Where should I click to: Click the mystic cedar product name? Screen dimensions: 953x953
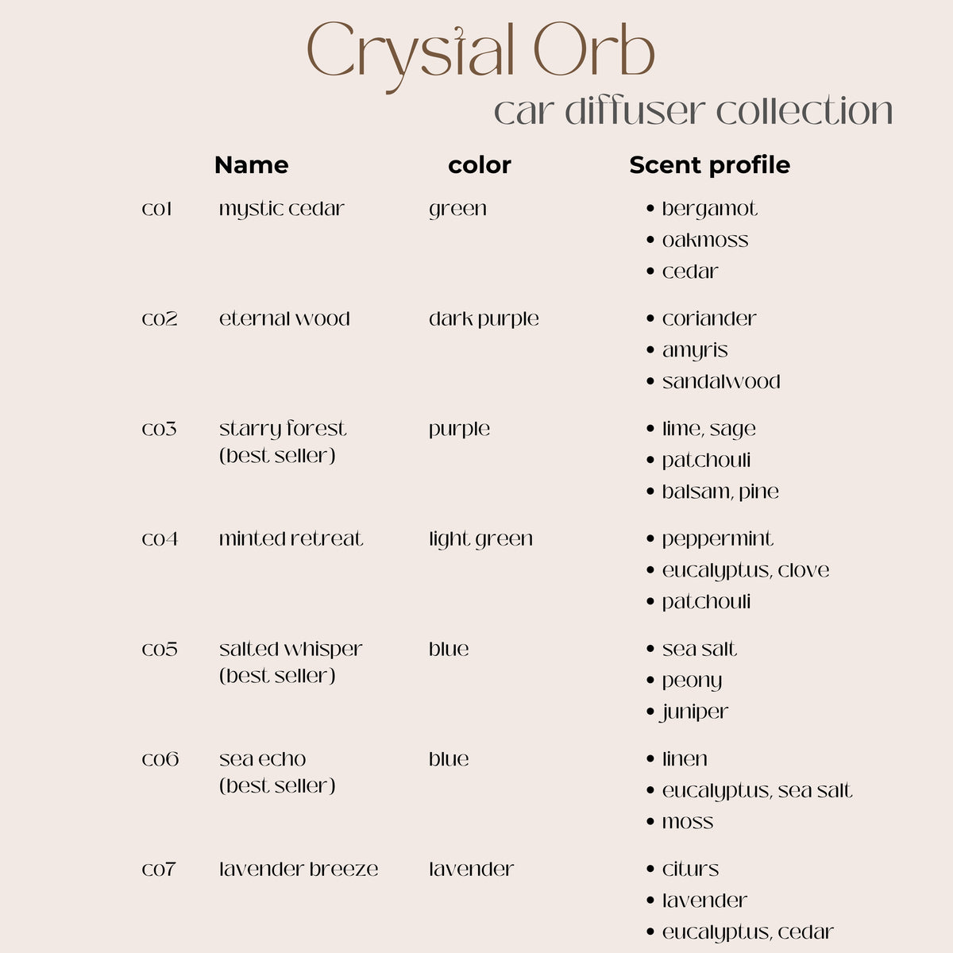282,209
